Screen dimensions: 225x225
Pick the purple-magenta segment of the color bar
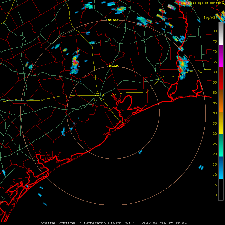(x=221, y=56)
